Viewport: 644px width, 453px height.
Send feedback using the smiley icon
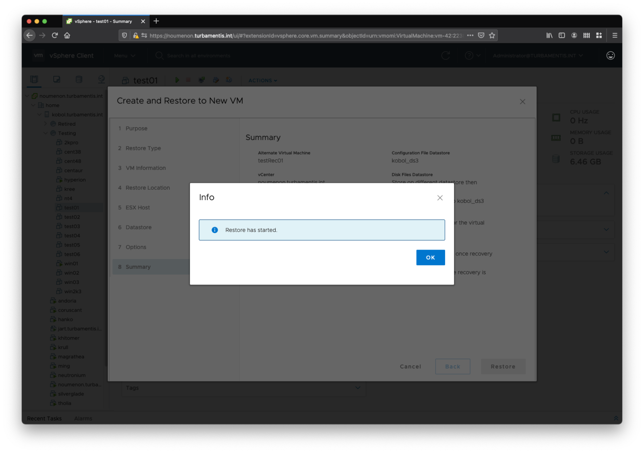pos(610,56)
